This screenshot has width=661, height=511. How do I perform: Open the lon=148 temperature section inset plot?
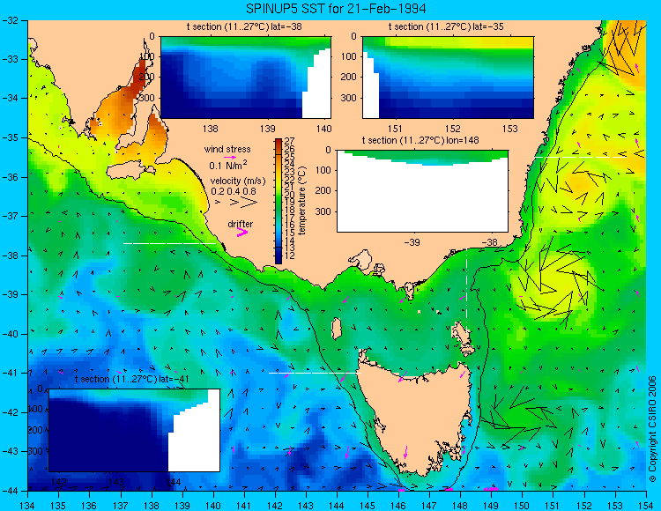tap(422, 191)
